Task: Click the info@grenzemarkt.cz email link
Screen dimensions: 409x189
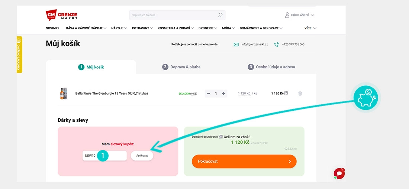Action: pyautogui.click(x=255, y=45)
